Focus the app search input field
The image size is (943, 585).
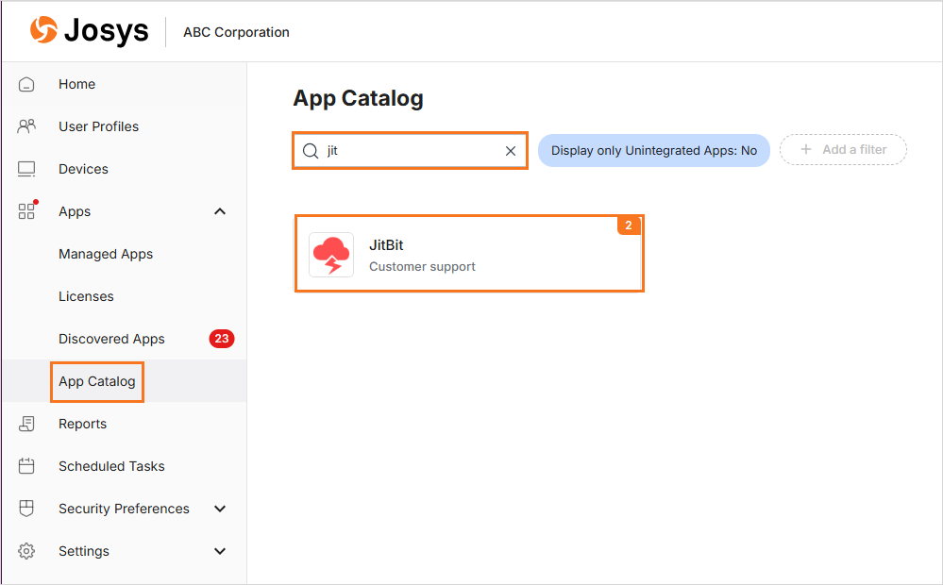pos(411,151)
